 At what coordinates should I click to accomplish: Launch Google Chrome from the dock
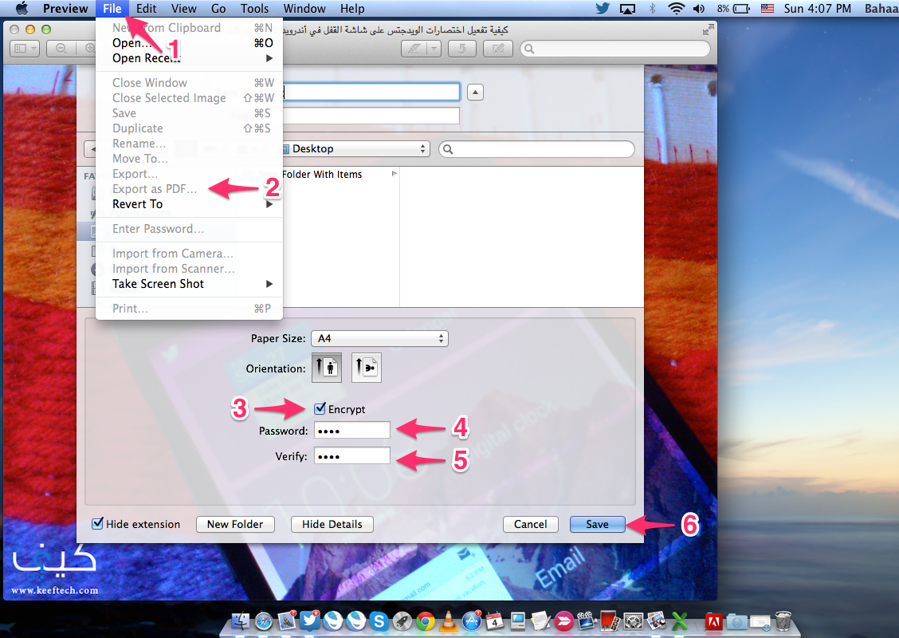coord(425,620)
